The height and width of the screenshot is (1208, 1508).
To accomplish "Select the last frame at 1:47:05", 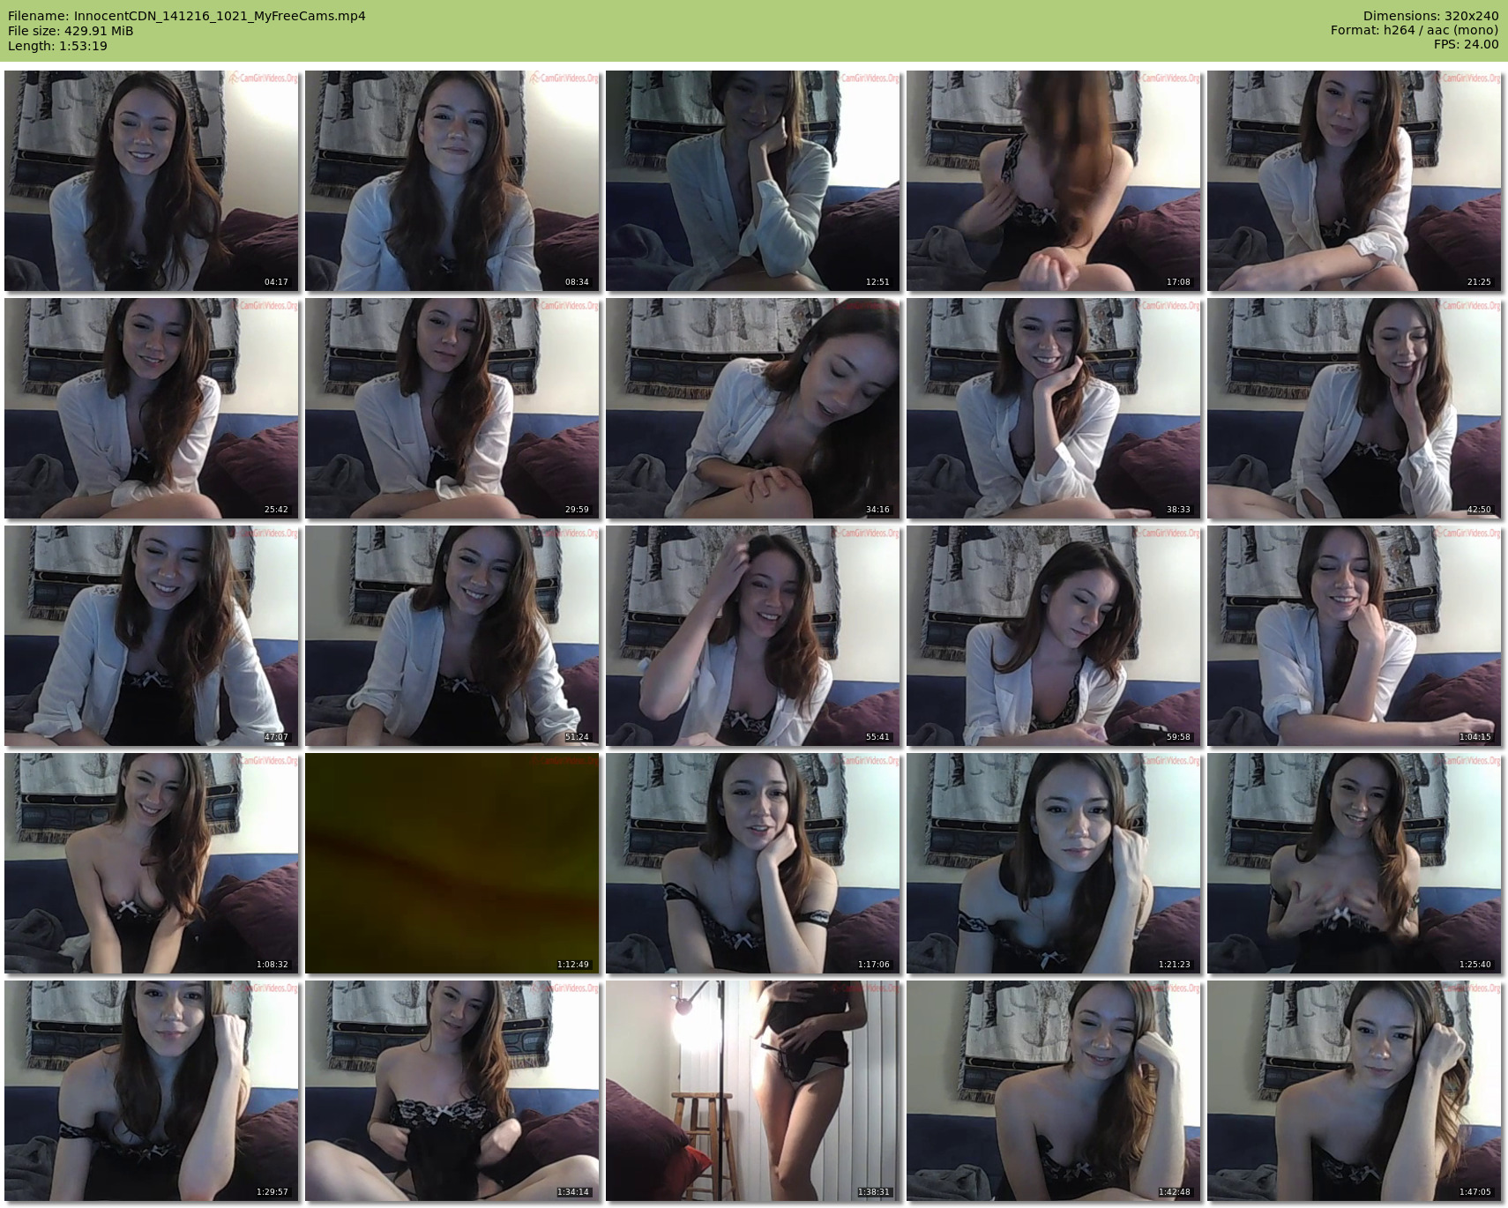I will pyautogui.click(x=1355, y=1091).
